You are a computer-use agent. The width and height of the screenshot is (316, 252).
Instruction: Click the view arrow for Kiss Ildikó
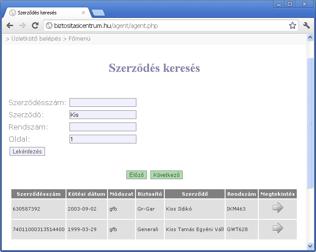[x=278, y=208]
